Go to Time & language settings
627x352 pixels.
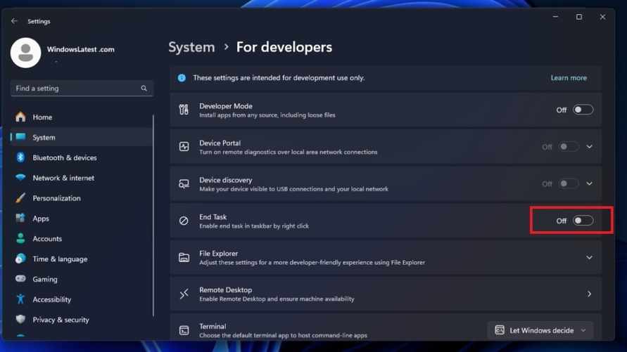pyautogui.click(x=60, y=259)
